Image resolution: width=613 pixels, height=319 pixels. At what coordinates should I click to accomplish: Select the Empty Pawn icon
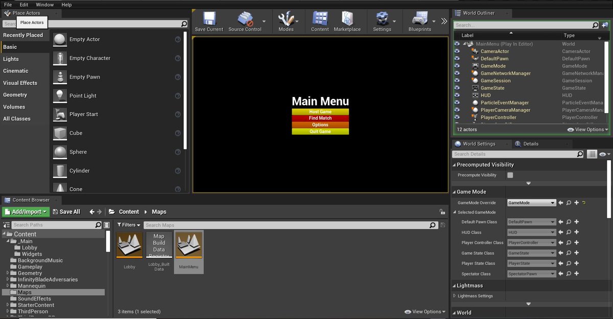(x=60, y=77)
